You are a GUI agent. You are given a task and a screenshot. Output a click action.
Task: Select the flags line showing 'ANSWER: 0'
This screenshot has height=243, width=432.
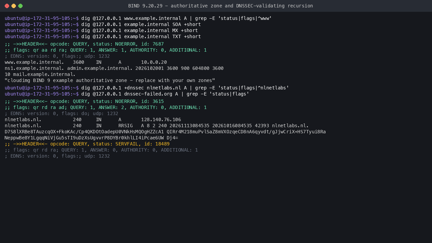coord(101,150)
